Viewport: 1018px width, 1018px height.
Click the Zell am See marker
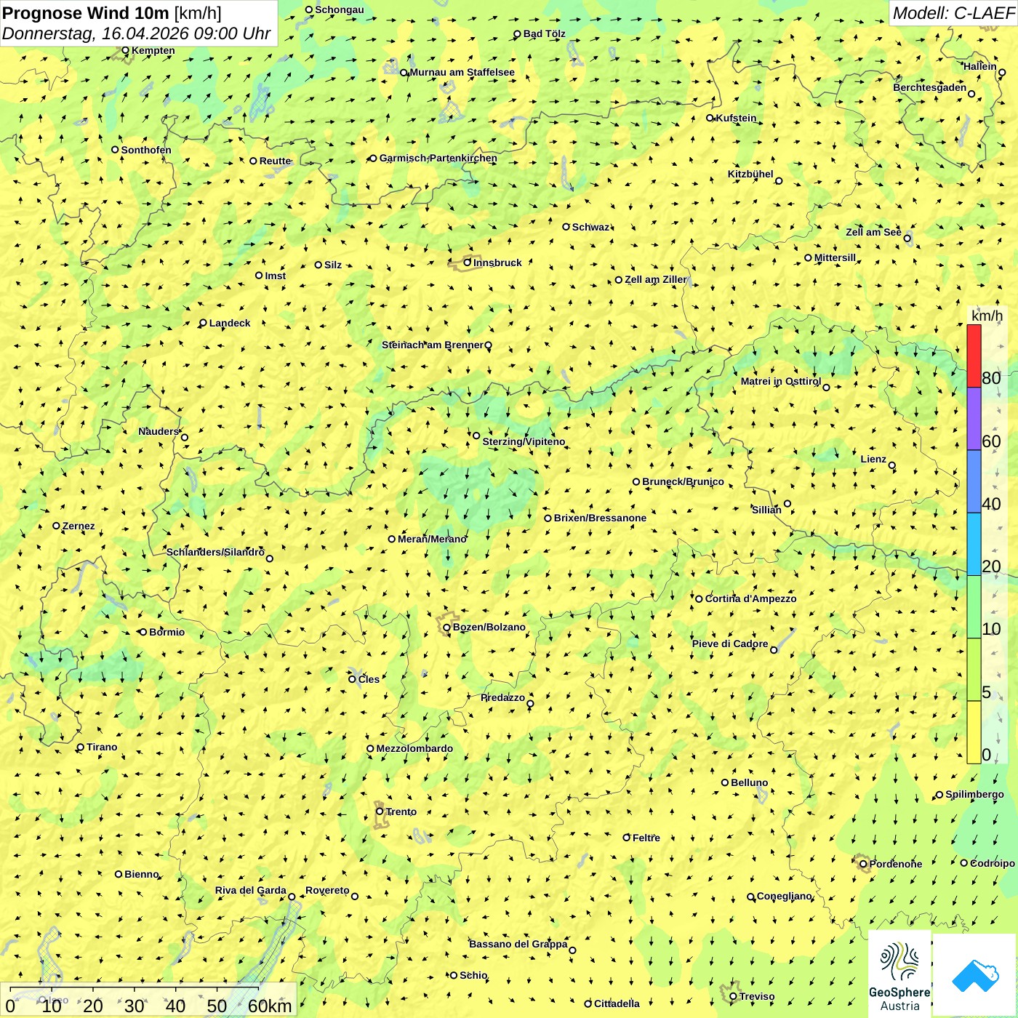(907, 239)
